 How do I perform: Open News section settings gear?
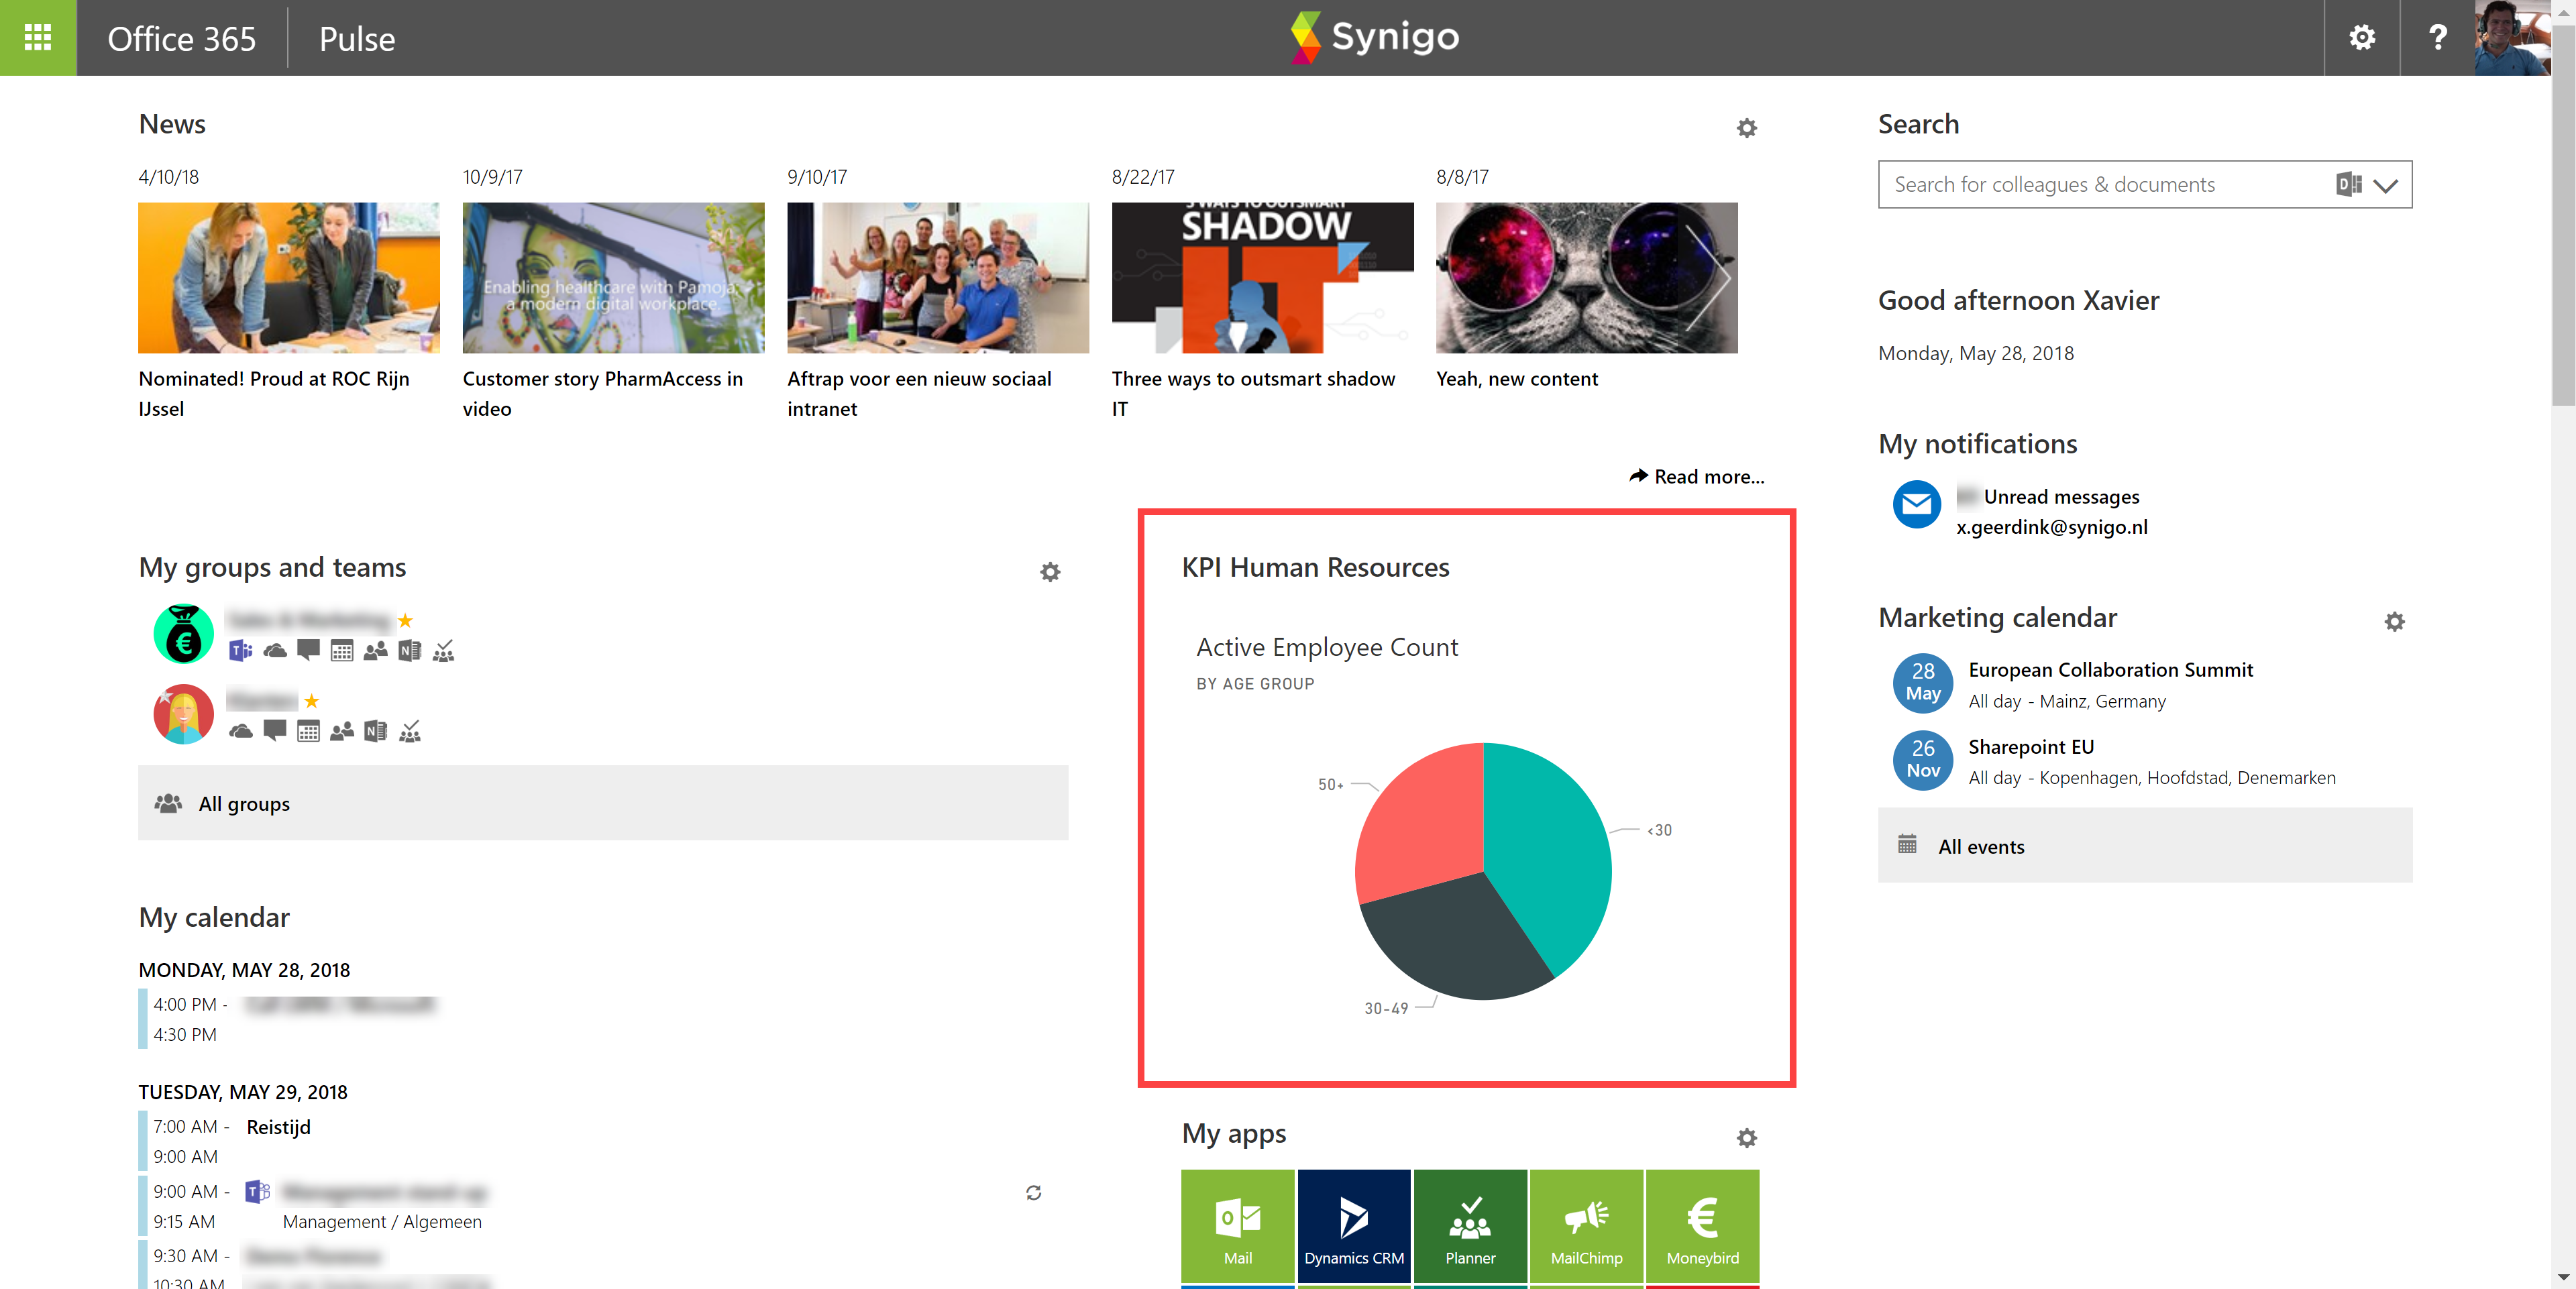click(1746, 128)
